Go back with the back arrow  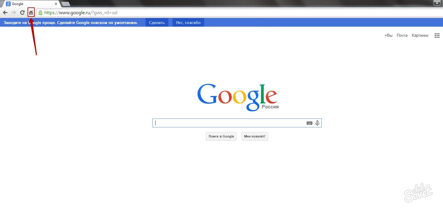5,13
